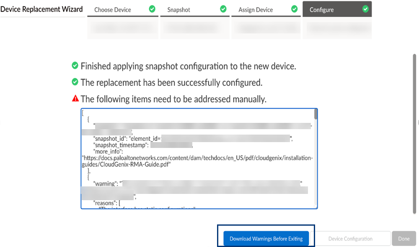Image resolution: width=419 pixels, height=247 pixels.
Task: Click the Device Replacement Wizard title
Action: click(x=41, y=9)
